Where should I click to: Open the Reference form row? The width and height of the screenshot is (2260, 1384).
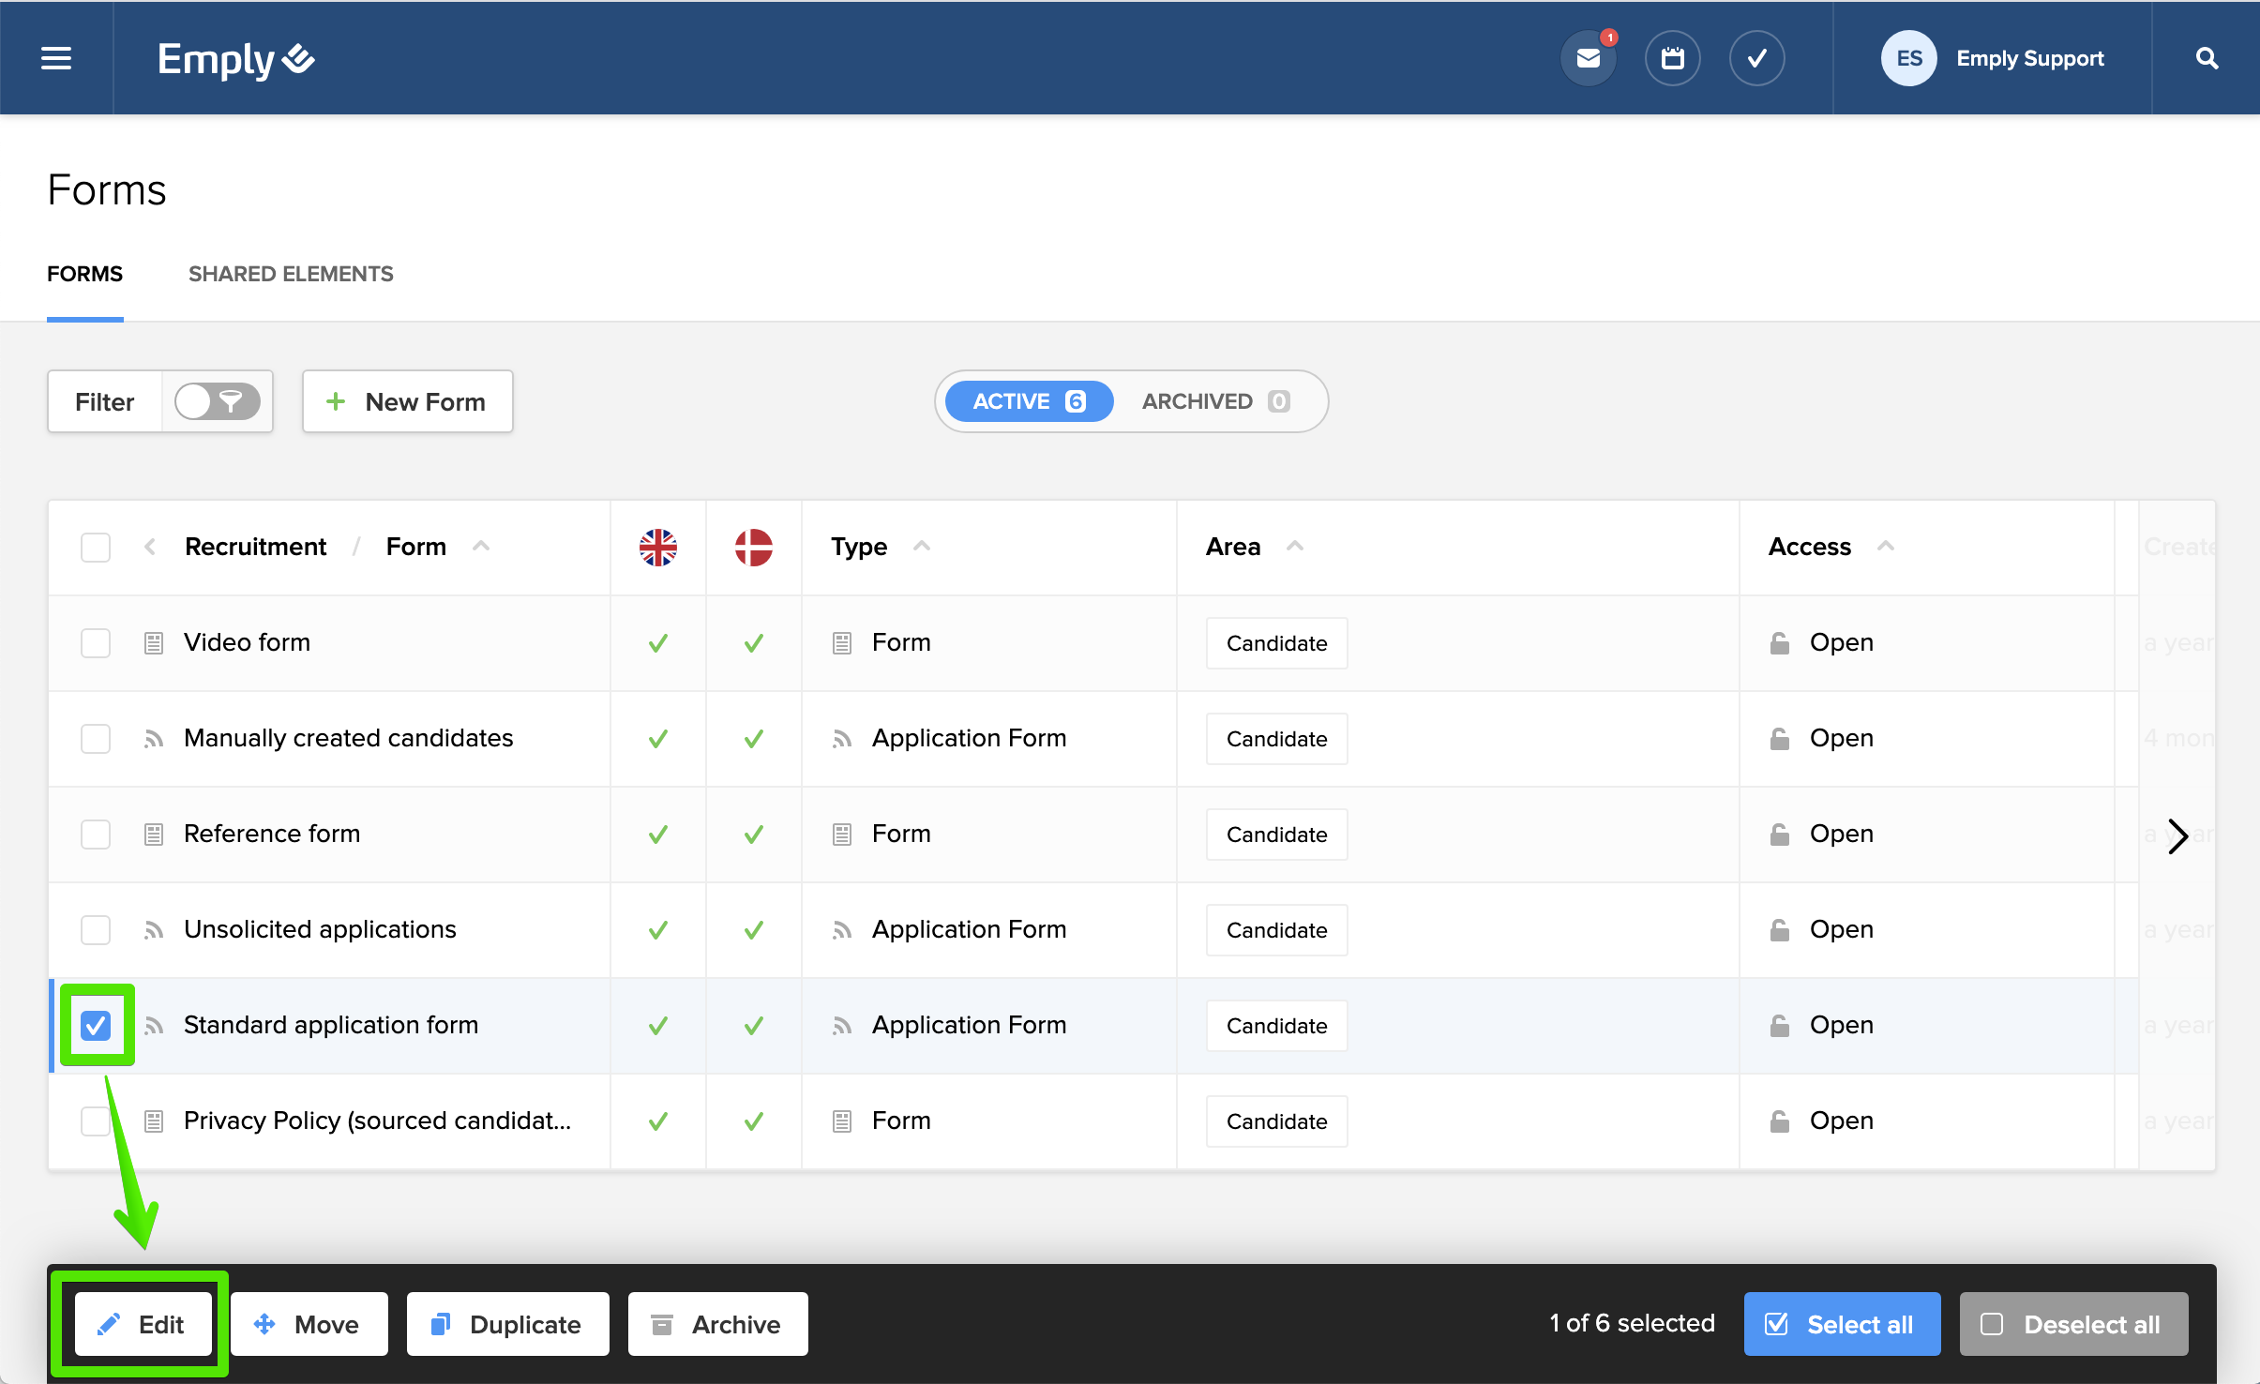coord(272,834)
